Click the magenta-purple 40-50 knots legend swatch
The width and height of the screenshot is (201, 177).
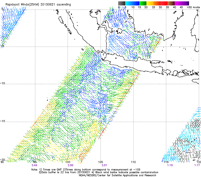(x=182, y=3)
